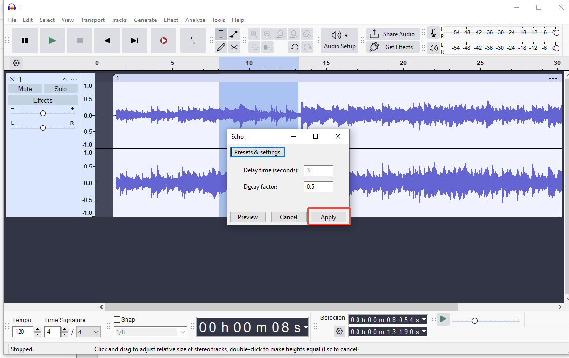The width and height of the screenshot is (569, 358).
Task: Adjust the track gain slider
Action: tap(42, 112)
